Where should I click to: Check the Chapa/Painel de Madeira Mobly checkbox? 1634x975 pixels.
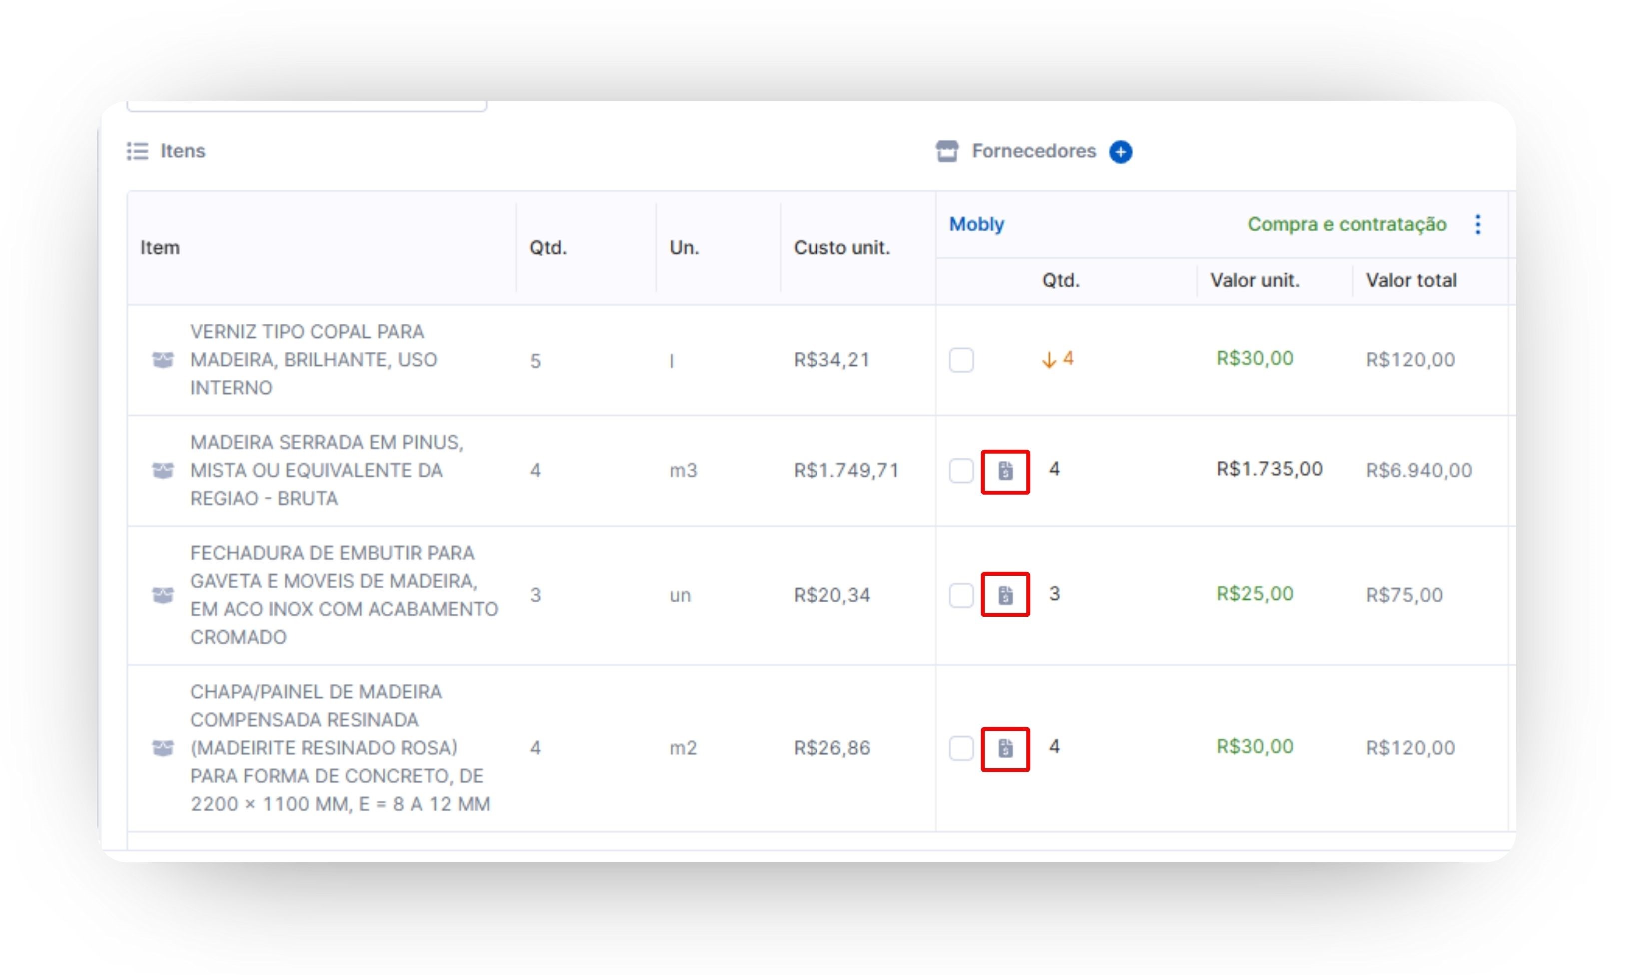961,748
